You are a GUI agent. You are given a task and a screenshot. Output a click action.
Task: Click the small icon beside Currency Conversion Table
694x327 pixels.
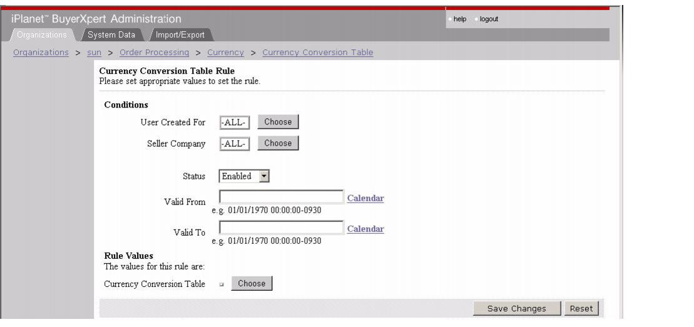222,284
